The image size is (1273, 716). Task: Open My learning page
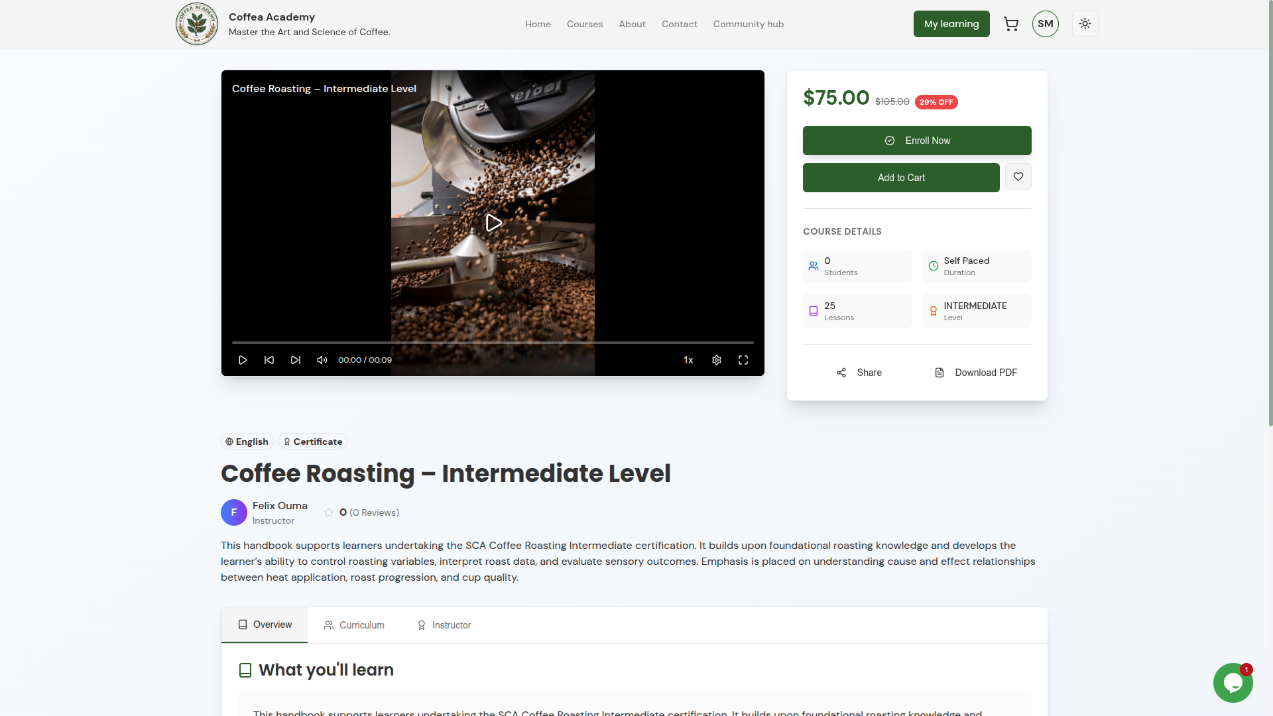pyautogui.click(x=951, y=24)
